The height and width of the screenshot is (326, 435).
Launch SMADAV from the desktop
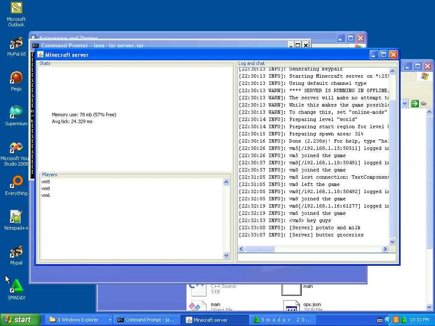click(x=16, y=289)
